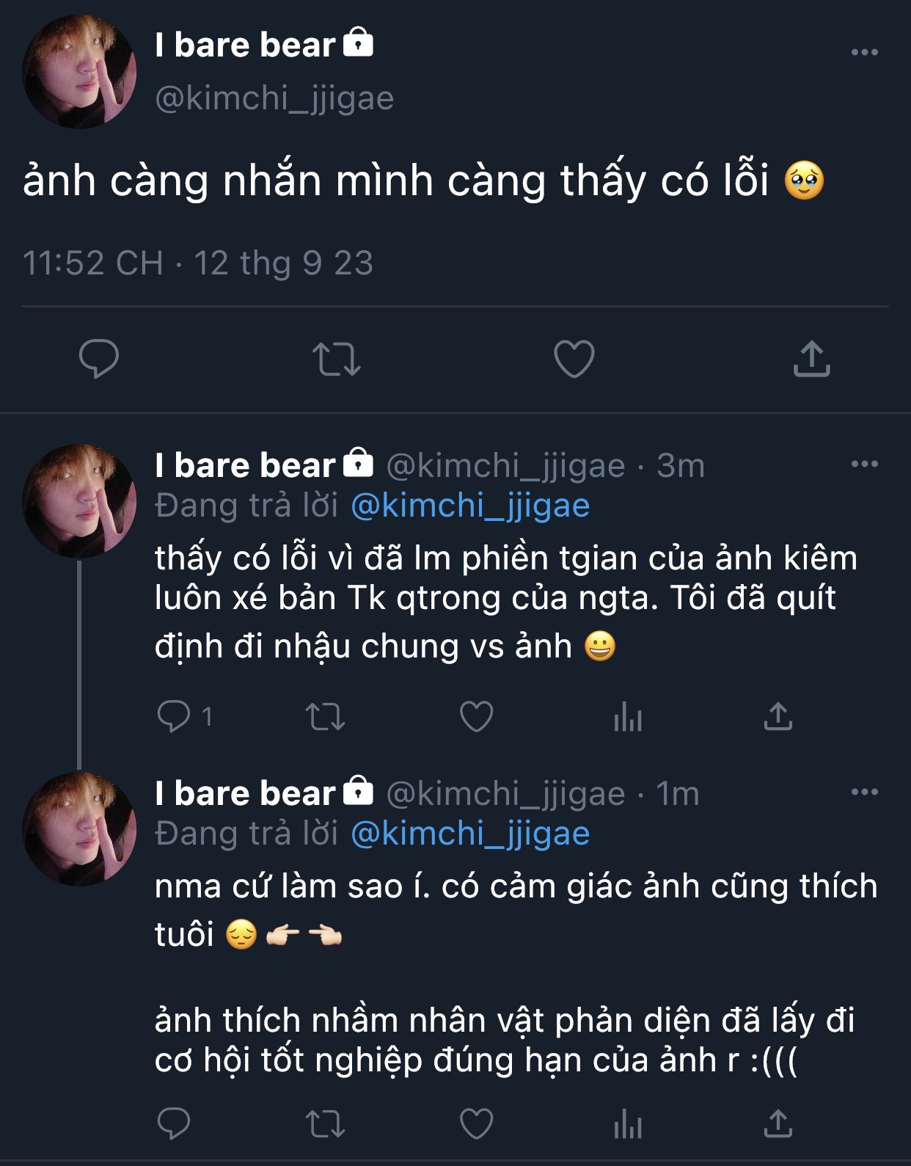Open more options on 1m-old reply
The height and width of the screenshot is (1166, 911).
click(x=864, y=792)
